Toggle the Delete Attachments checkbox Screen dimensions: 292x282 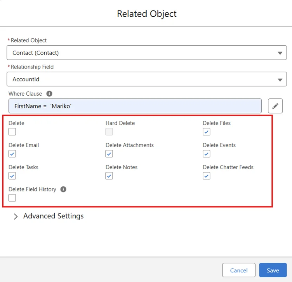[x=109, y=154]
